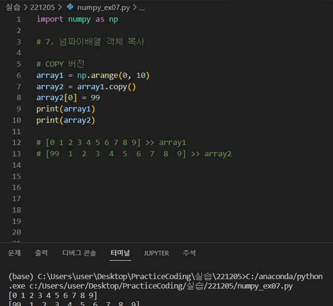Viewport: 333px width, 306px height.
Task: Click the breadcrumb ellipsis symbol entry
Action: pyautogui.click(x=142, y=8)
